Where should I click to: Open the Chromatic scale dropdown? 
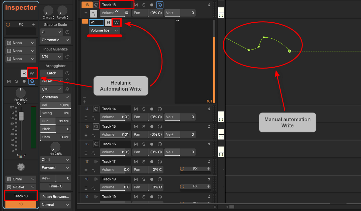[x=55, y=40]
